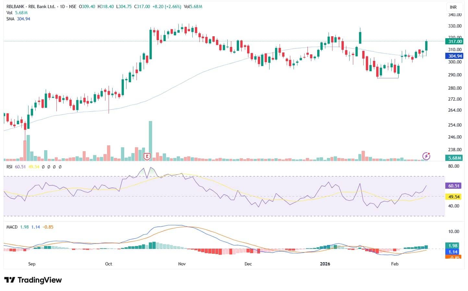Click the blue 304.94 SMA price label

tap(455, 56)
